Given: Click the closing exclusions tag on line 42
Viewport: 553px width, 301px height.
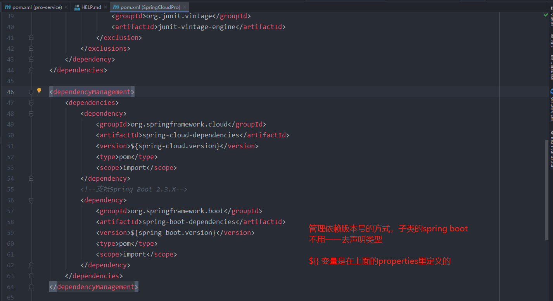Looking at the screenshot, I should (105, 48).
